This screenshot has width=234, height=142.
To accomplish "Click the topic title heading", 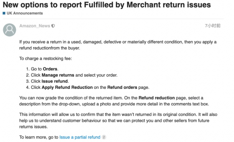I will [107, 5].
